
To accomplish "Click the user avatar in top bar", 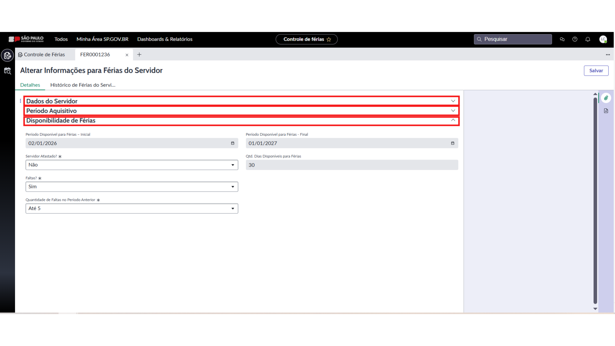I will tap(603, 39).
